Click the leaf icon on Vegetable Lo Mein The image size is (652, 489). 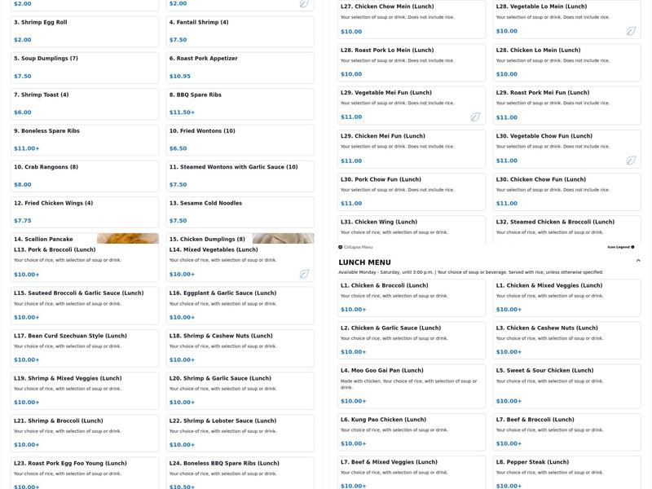pyautogui.click(x=631, y=31)
